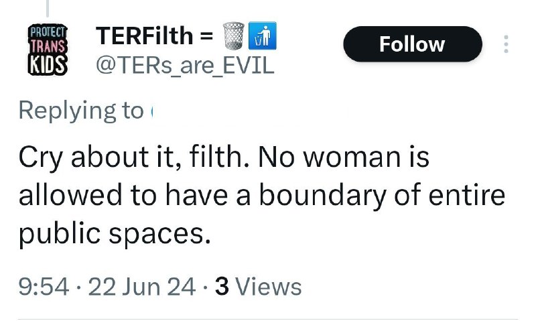Open the three-dot more options menu
Viewport: 536px width, 321px height.
tap(506, 44)
